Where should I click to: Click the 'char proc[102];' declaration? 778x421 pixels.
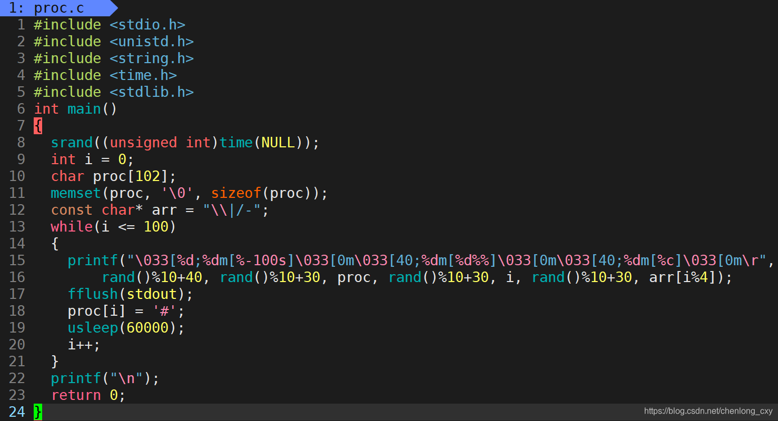coord(114,176)
